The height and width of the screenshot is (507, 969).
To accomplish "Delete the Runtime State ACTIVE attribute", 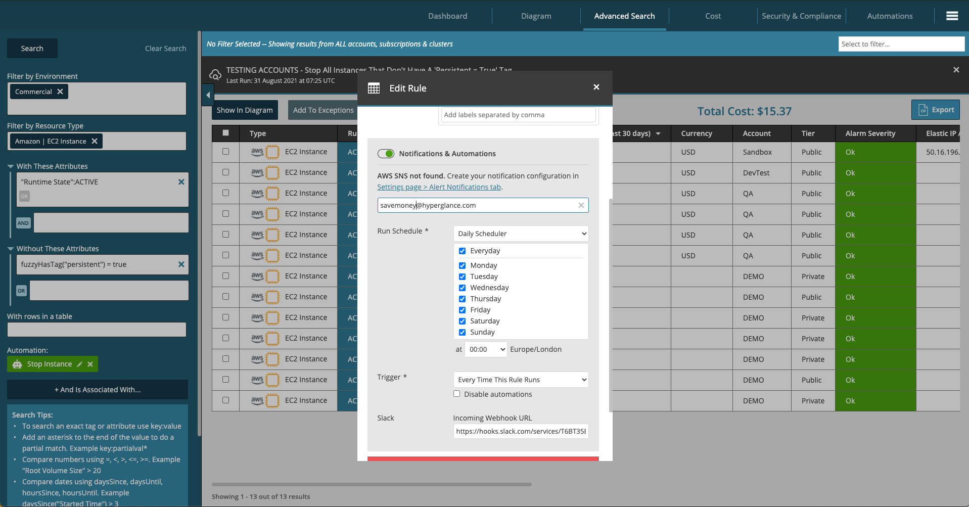I will click(x=181, y=182).
